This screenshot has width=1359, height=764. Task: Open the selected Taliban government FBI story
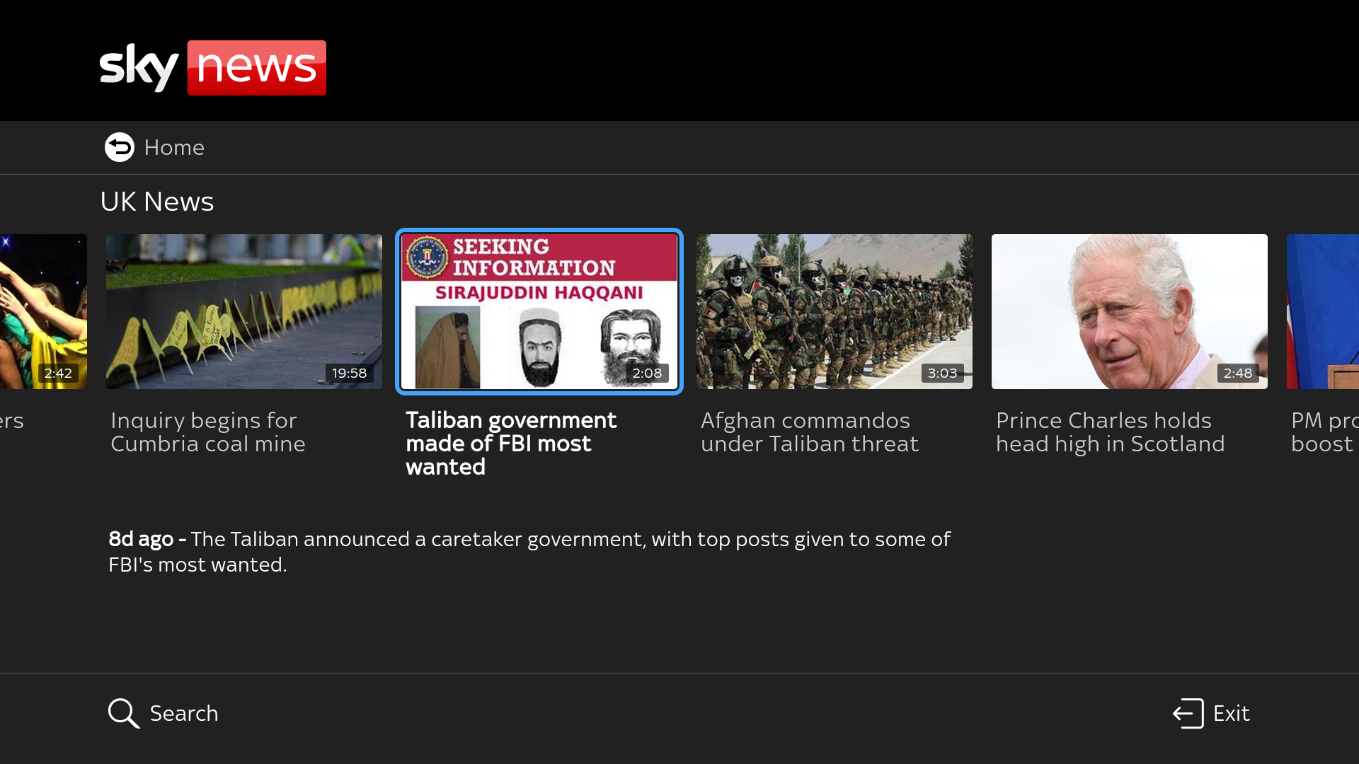click(539, 311)
